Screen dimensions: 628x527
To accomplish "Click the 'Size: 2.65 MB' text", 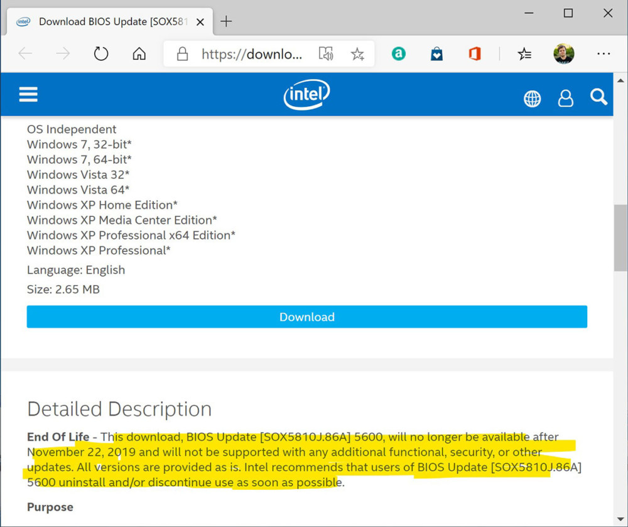I will (x=63, y=289).
